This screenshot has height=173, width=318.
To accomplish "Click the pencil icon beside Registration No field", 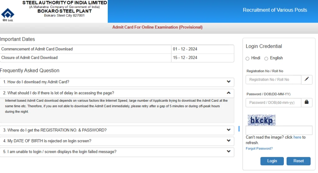I will pyautogui.click(x=307, y=79).
